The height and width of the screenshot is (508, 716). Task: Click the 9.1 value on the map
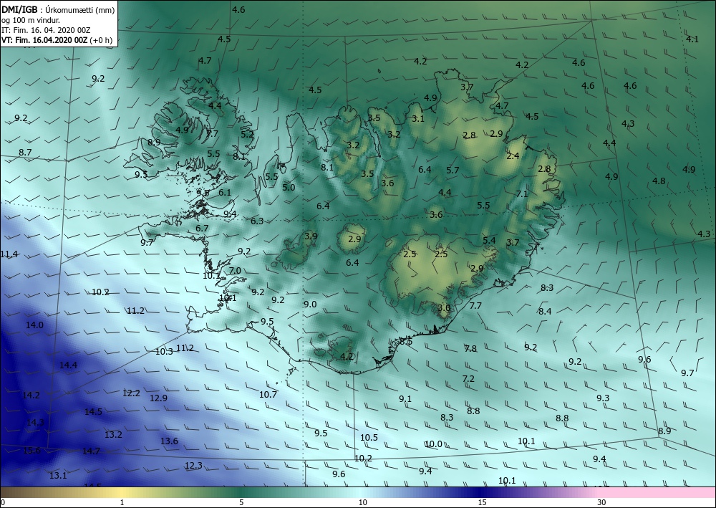(405, 399)
